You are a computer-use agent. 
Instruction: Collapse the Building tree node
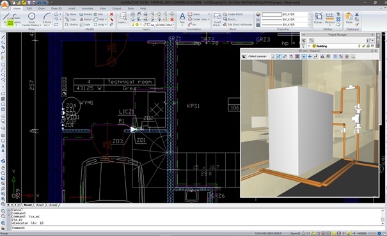[309, 46]
